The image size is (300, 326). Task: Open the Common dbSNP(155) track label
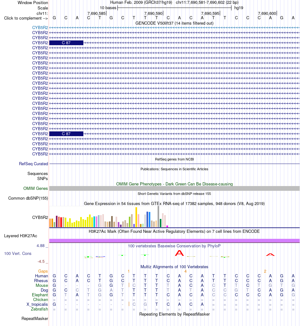[28, 198]
